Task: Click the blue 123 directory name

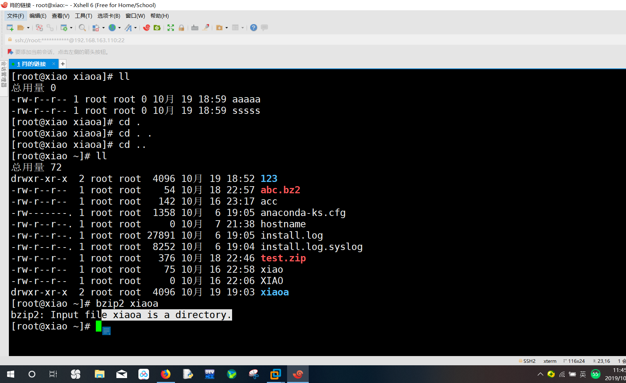Action: [269, 179]
